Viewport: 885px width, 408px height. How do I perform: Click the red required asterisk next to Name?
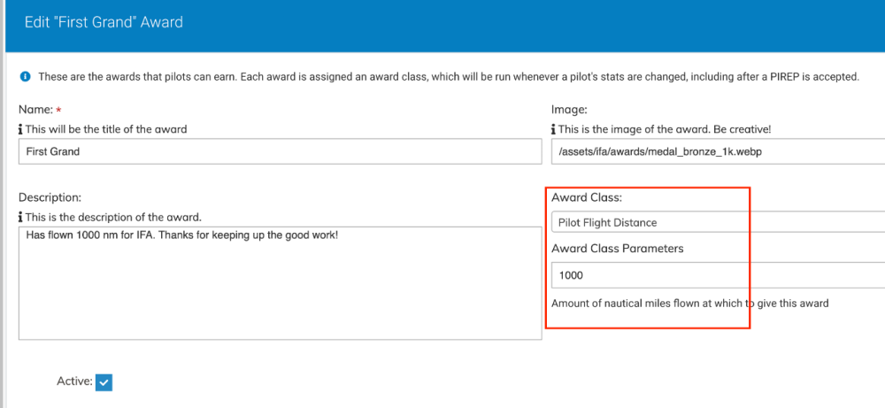tap(58, 111)
